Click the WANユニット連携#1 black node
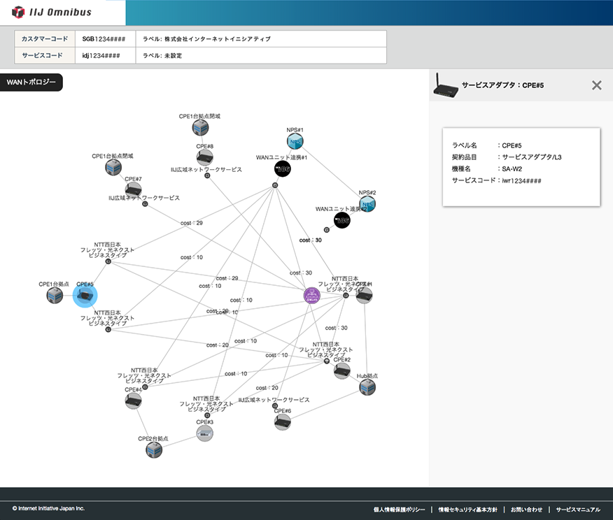This screenshot has height=520, width=613. pos(282,169)
